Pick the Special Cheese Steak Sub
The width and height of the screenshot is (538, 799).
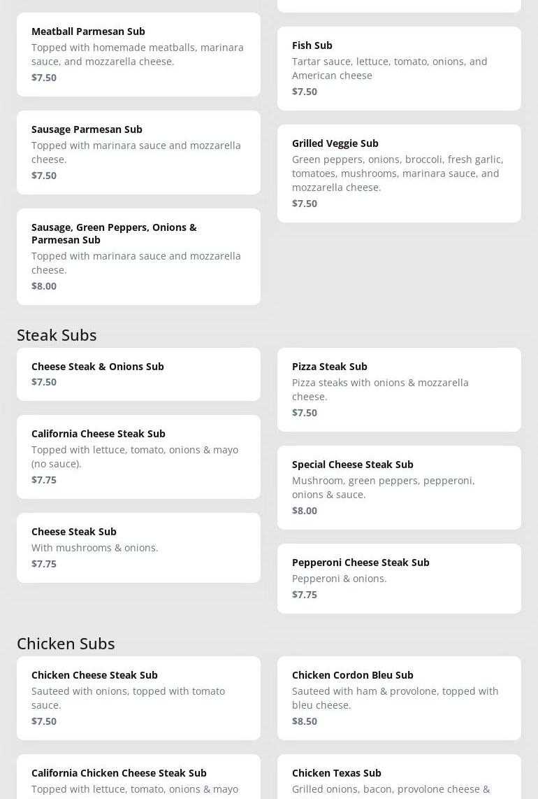click(x=399, y=487)
